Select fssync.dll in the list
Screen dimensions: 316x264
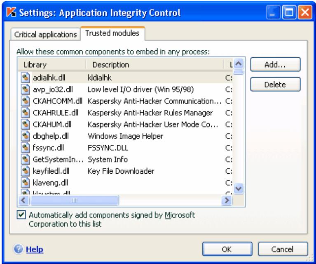click(x=48, y=148)
